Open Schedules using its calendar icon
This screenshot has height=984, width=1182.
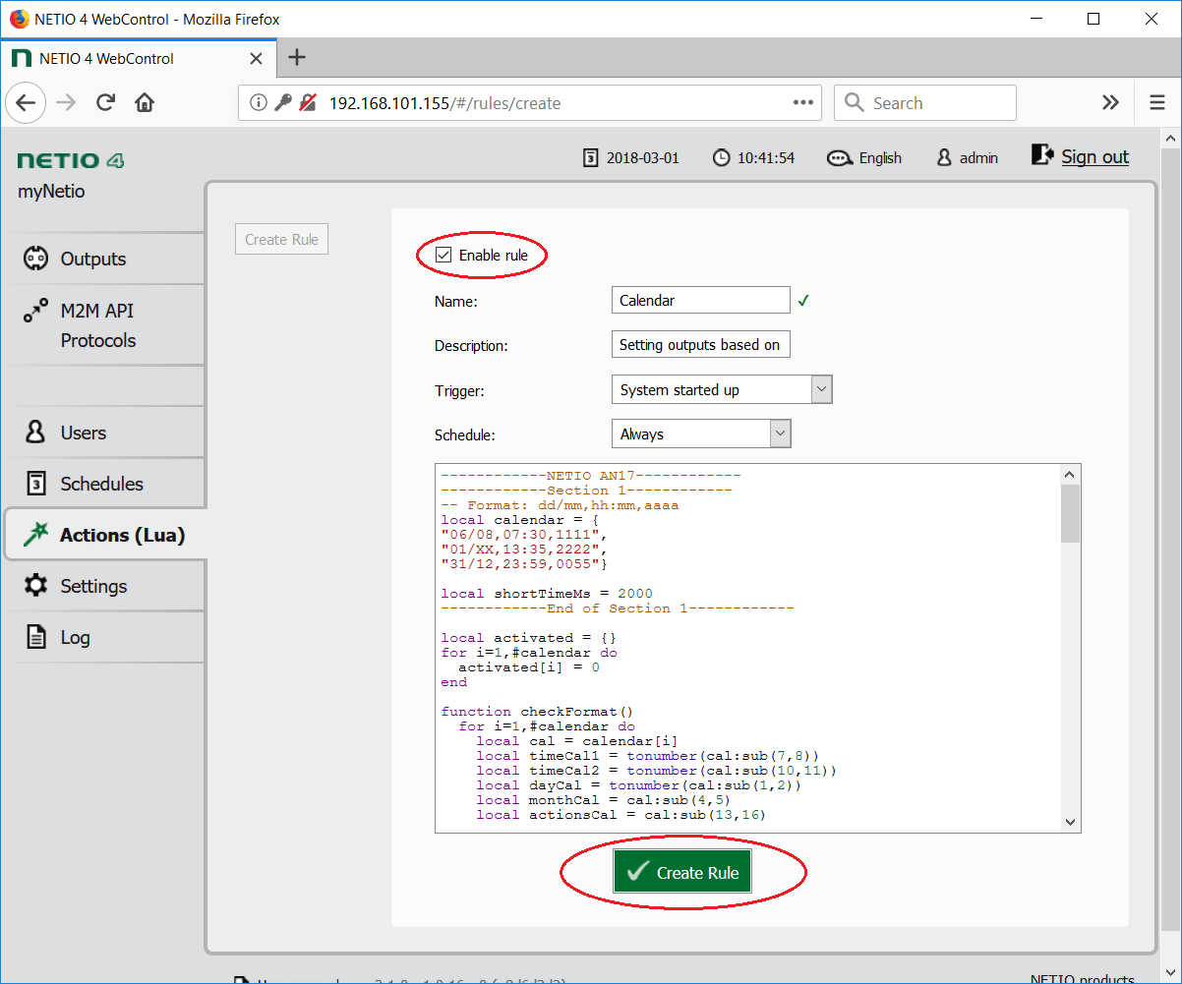click(35, 483)
